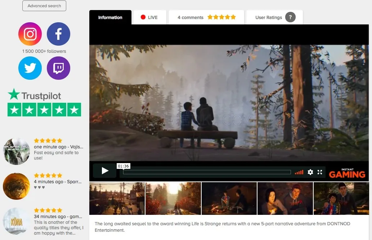Play the game trailer video
This screenshot has height=240, width=372.
(105, 171)
